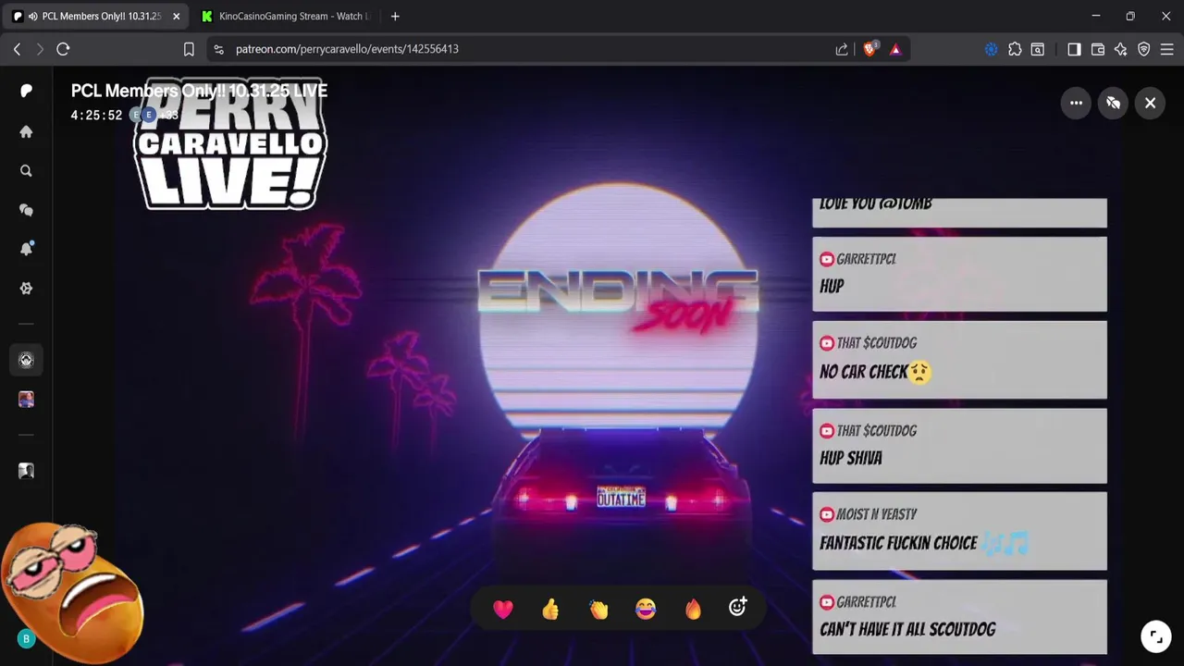Click the 'NO CAR CHECK' chat message
The width and height of the screenshot is (1184, 666).
(959, 360)
